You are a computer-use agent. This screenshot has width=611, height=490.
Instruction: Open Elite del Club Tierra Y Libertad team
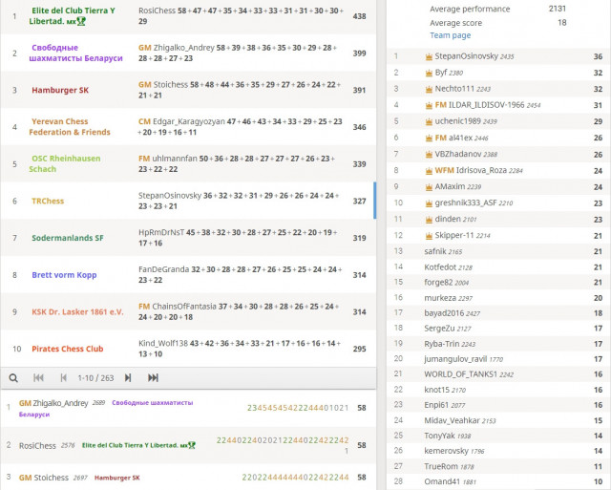coord(73,16)
